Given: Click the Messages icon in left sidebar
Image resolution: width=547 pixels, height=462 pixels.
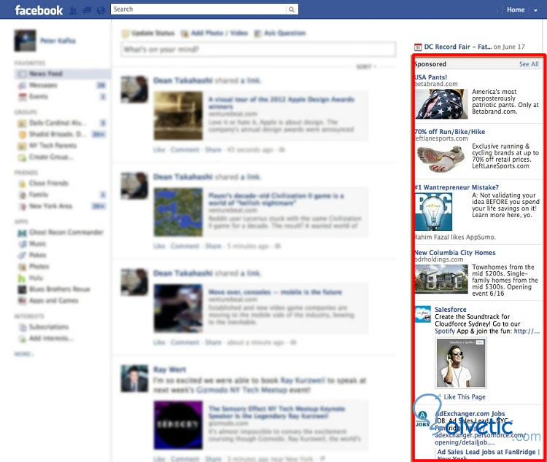Looking at the screenshot, I should coord(22,85).
